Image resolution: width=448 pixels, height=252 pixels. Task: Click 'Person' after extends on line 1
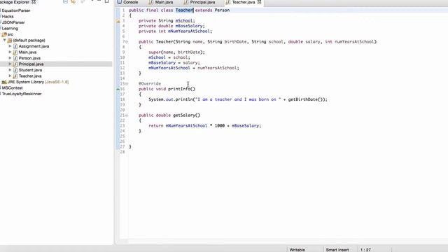point(222,10)
